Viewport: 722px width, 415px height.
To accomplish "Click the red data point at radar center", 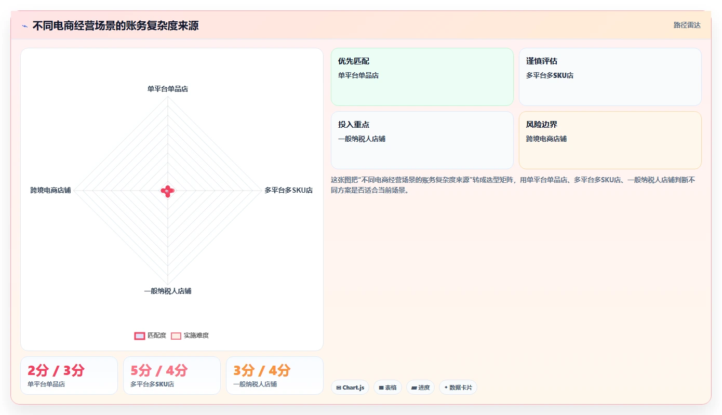I will (167, 191).
